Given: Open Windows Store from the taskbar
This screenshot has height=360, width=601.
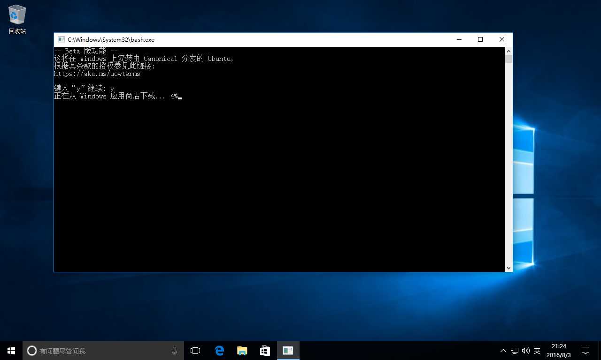Looking at the screenshot, I should point(265,351).
